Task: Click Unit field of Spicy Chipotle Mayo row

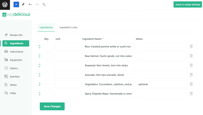Action: 68,94
